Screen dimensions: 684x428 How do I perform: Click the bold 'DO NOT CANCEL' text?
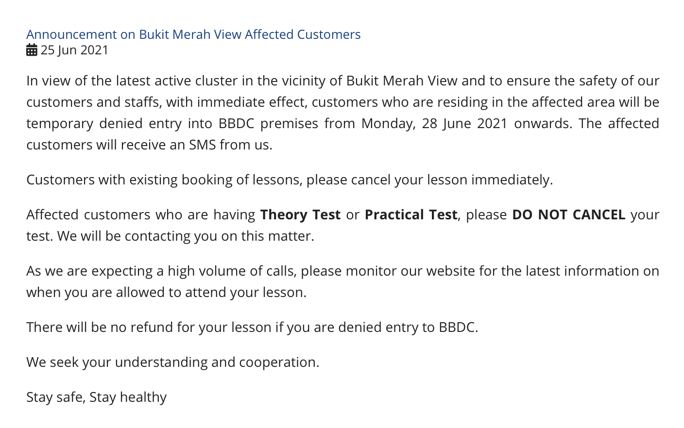click(569, 214)
